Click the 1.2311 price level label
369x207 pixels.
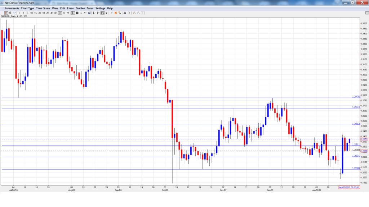pos(355,143)
